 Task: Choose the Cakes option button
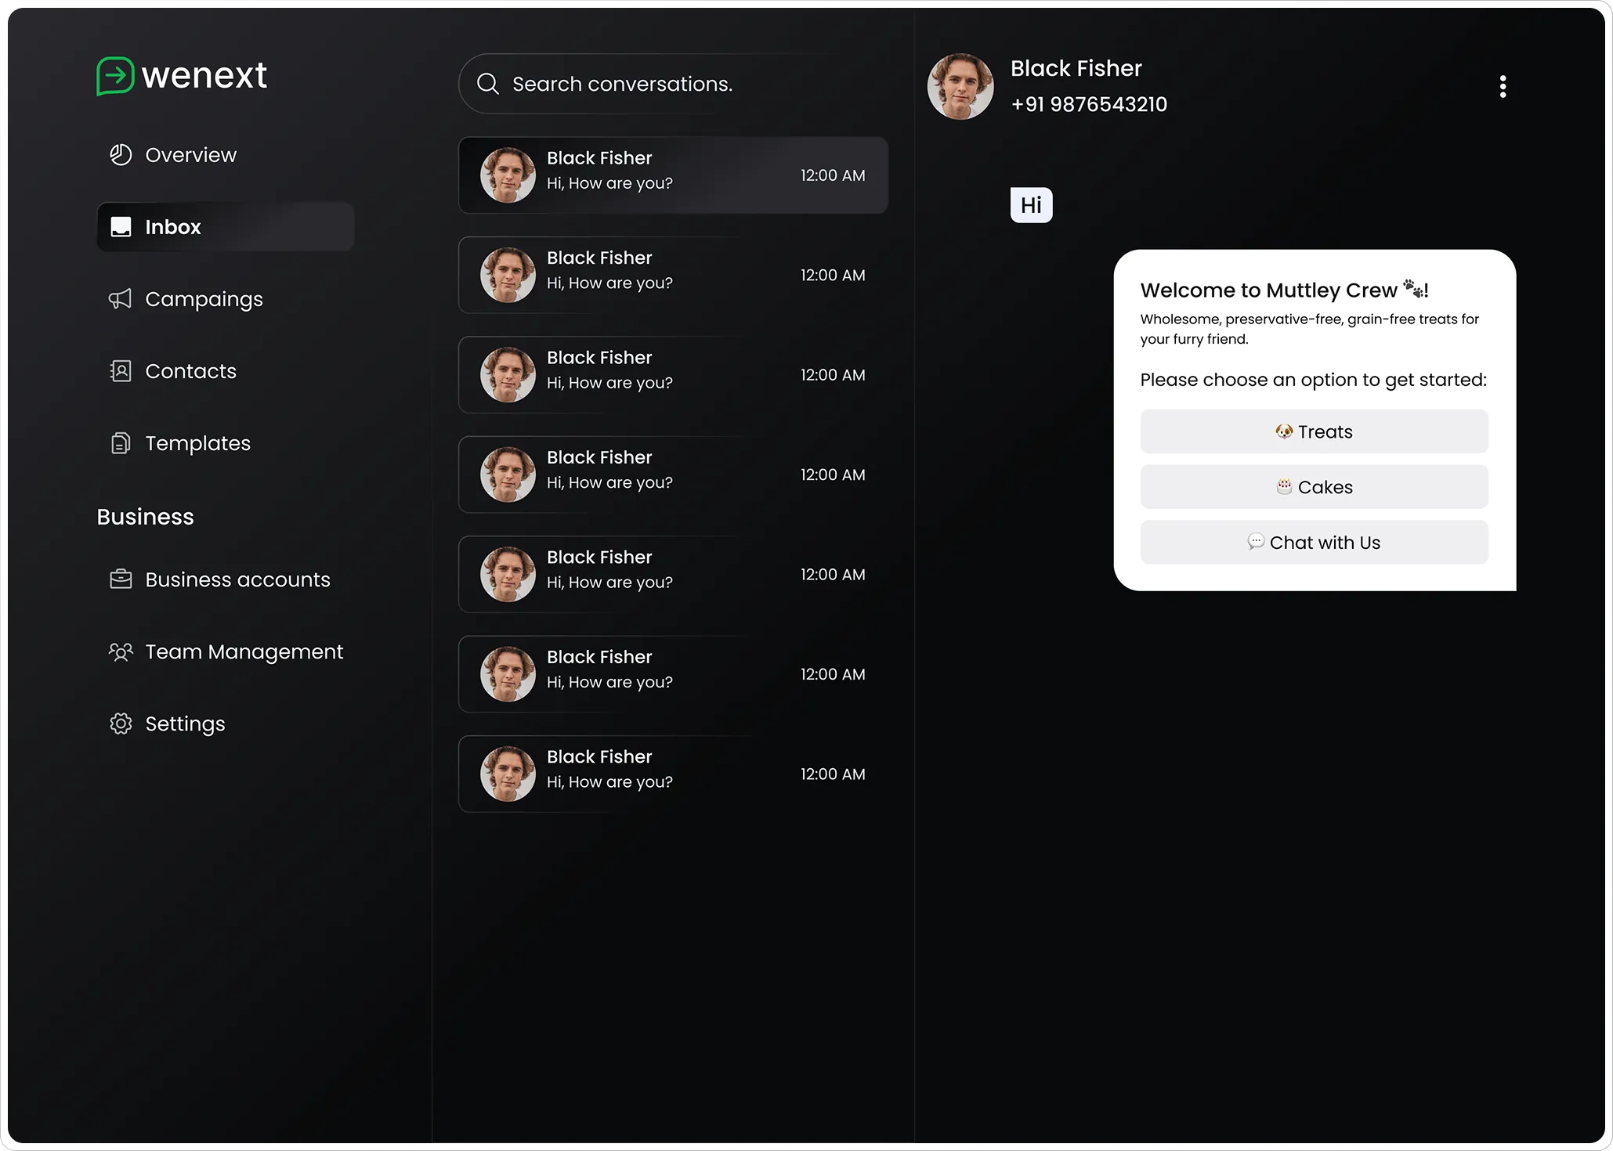tap(1314, 487)
